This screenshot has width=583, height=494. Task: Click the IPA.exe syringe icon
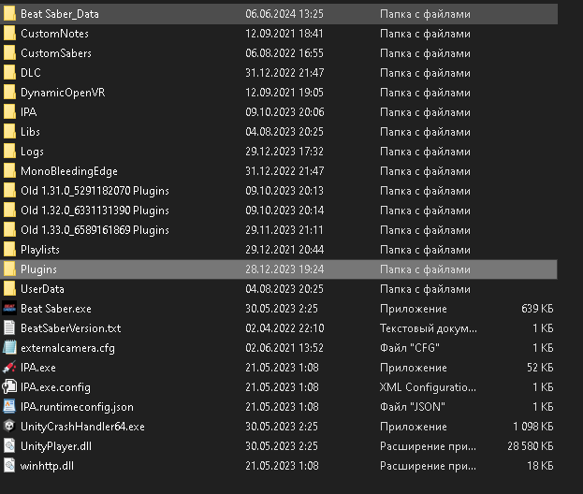click(x=9, y=368)
